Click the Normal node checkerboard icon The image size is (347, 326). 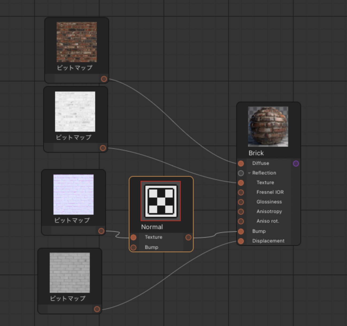(161, 201)
